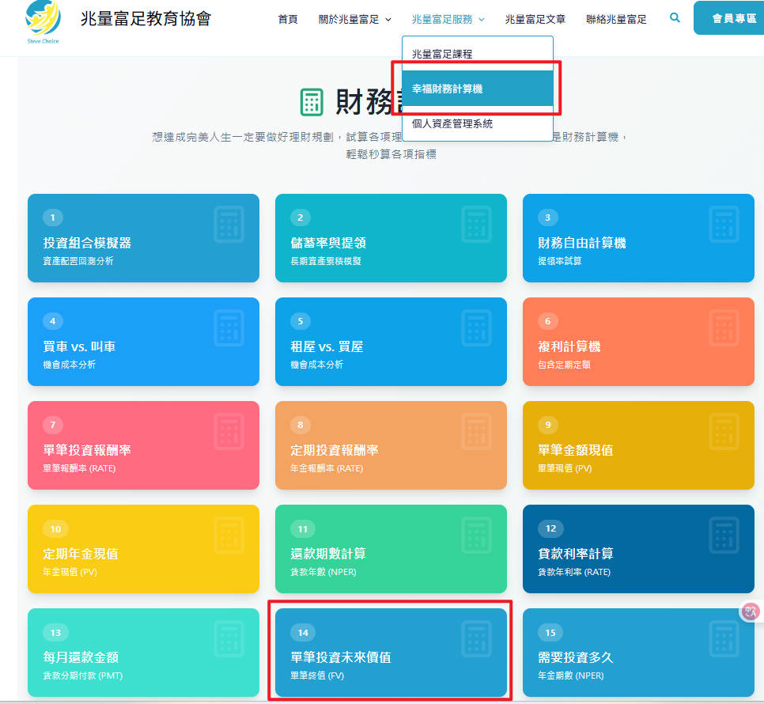
Task: Click the green calculator icon beside page title
Action: point(312,102)
